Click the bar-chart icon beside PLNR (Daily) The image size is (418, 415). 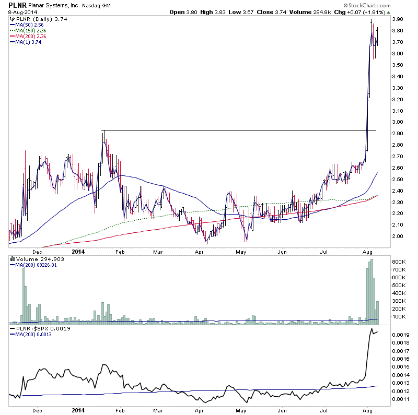coord(12,19)
